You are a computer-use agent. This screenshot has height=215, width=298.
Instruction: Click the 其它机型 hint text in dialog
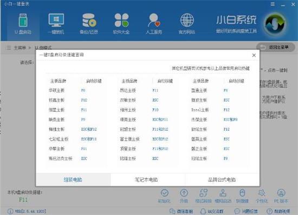(x=211, y=68)
